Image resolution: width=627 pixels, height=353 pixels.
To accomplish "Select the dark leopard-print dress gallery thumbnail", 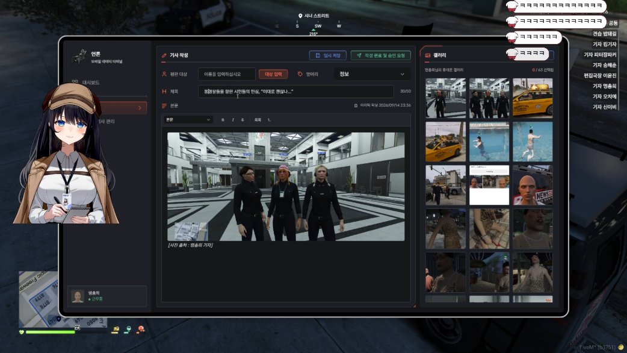I will [445, 229].
